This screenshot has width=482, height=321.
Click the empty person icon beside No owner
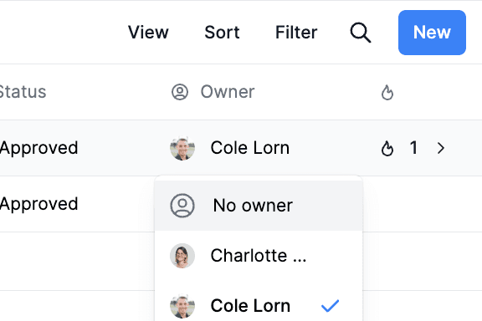tap(182, 206)
